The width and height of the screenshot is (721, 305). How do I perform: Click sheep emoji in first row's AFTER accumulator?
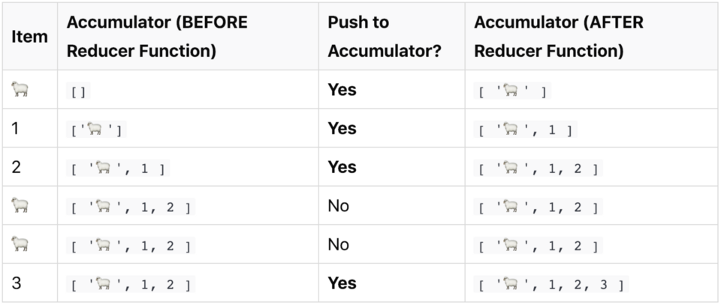click(x=511, y=92)
